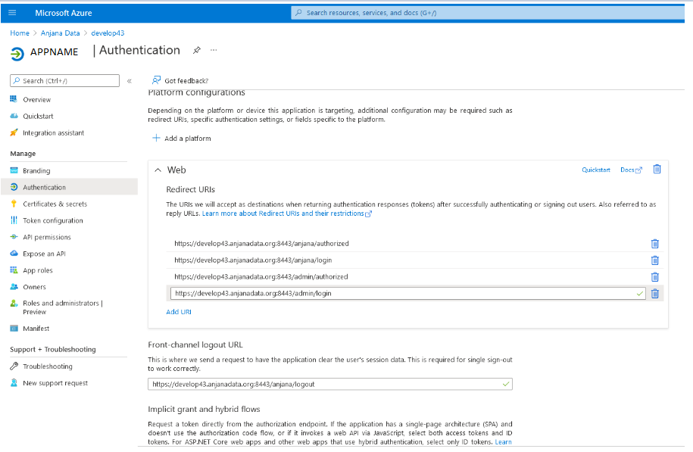Collapse the Web platform section

(x=158, y=170)
